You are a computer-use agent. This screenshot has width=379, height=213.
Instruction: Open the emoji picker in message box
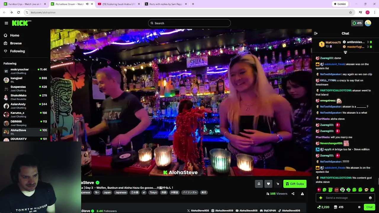tap(370, 198)
